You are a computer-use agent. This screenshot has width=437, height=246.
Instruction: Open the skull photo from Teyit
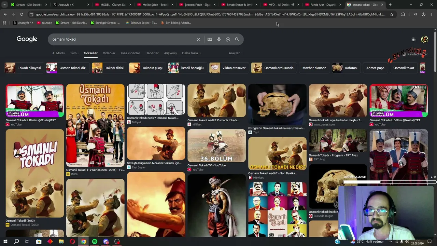point(277,105)
